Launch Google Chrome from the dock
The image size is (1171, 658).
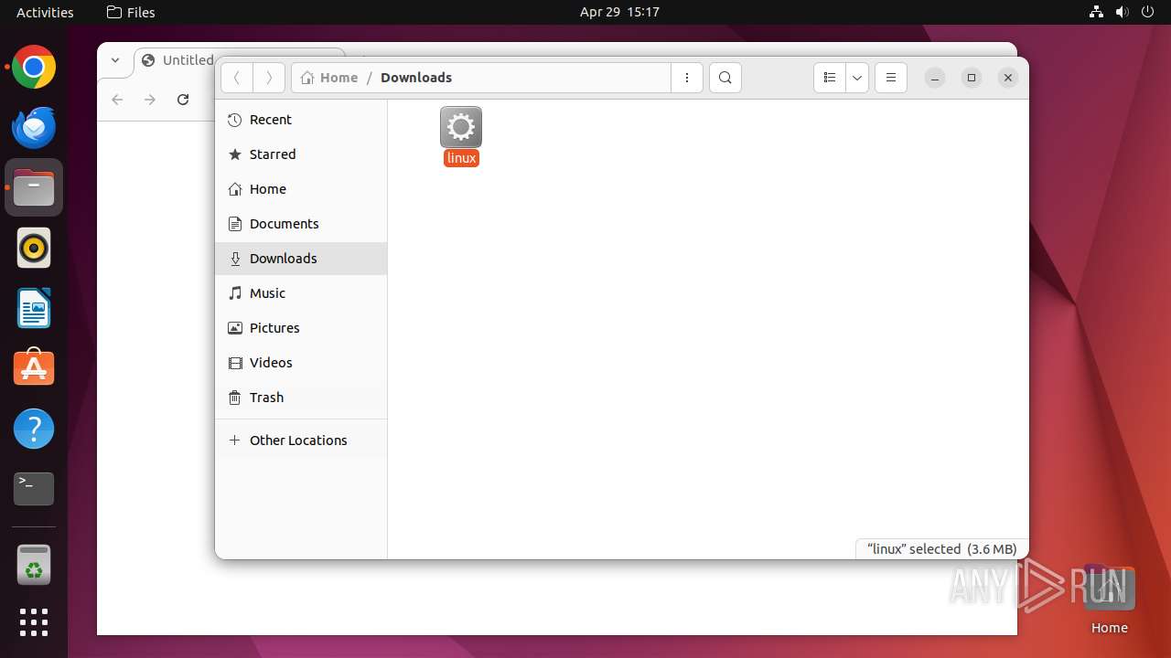click(34, 68)
